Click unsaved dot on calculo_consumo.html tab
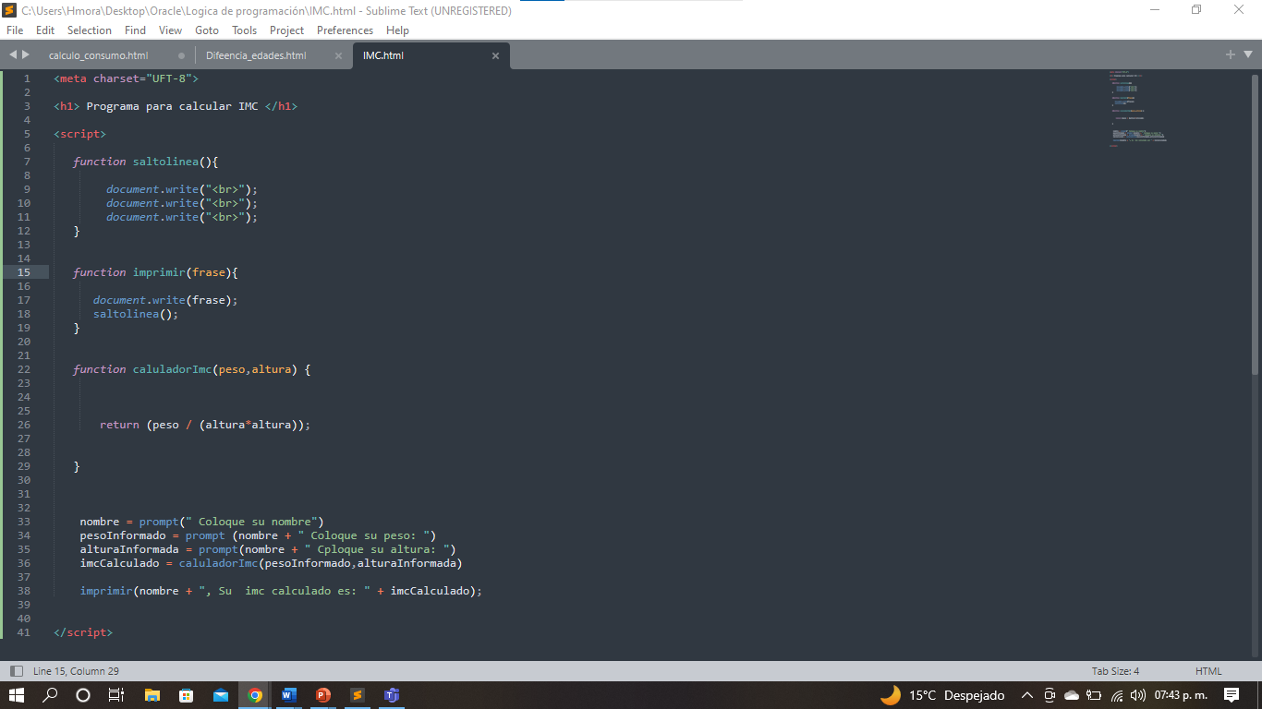The height and width of the screenshot is (709, 1262). 181,55
